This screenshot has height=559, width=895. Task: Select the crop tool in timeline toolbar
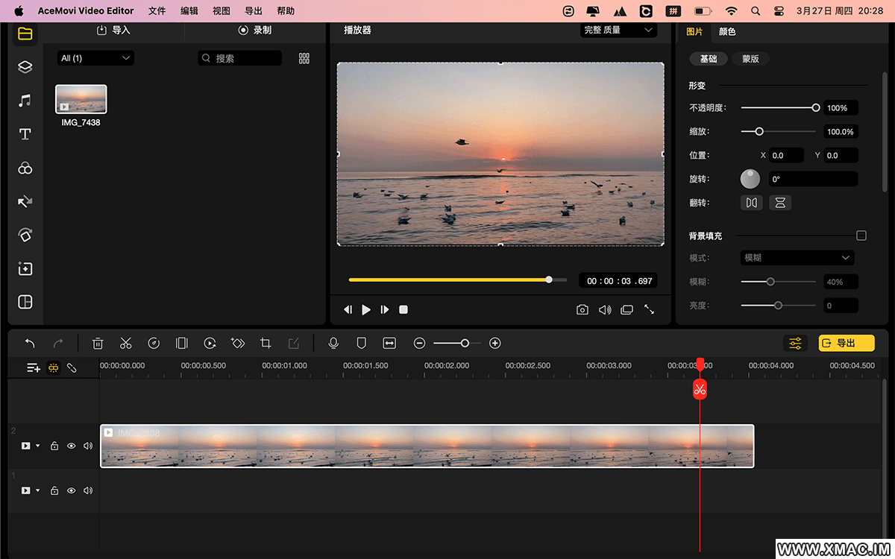pos(266,343)
